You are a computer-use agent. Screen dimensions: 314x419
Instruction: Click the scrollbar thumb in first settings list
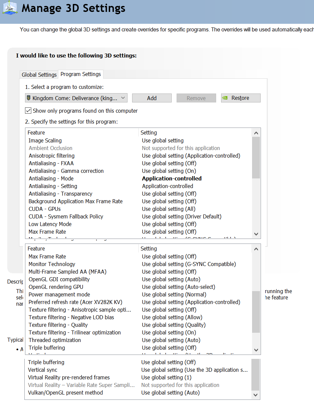coord(256,158)
